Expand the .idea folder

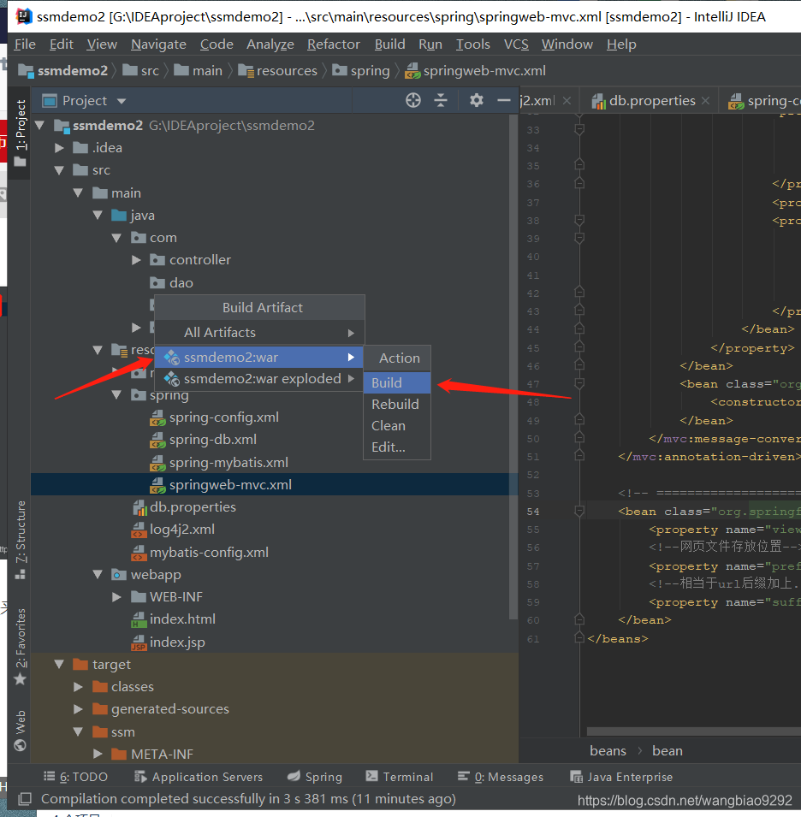point(59,148)
